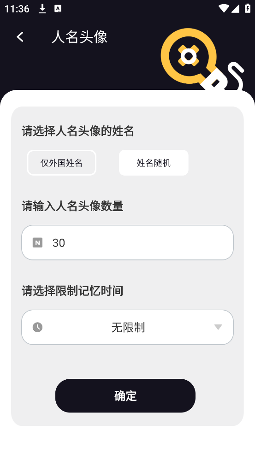Tap the back arrow icon
This screenshot has height=453, width=255.
point(20,37)
